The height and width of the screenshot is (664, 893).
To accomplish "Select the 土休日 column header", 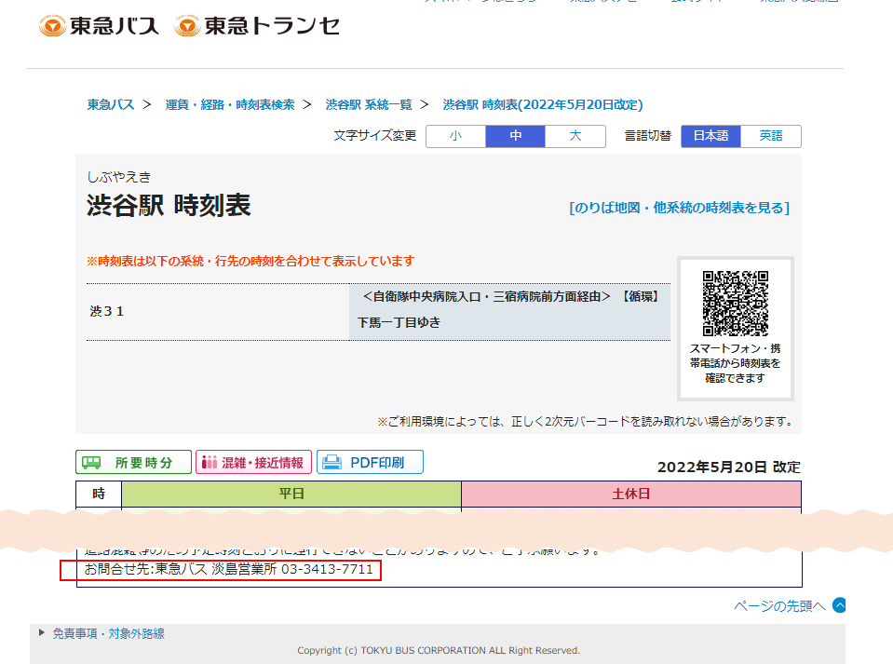I will click(631, 494).
